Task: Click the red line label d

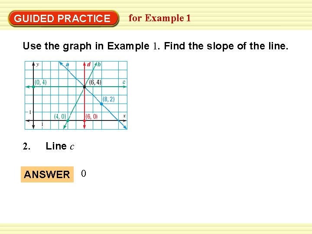Action: (x=88, y=65)
